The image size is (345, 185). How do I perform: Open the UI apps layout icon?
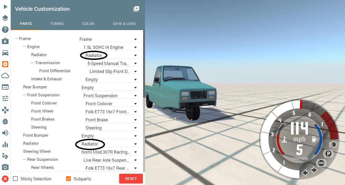(5, 87)
